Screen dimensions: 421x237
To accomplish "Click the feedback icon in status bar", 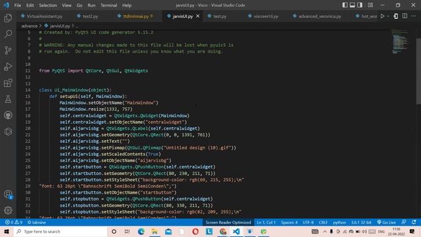I will pyautogui.click(x=403, y=223).
